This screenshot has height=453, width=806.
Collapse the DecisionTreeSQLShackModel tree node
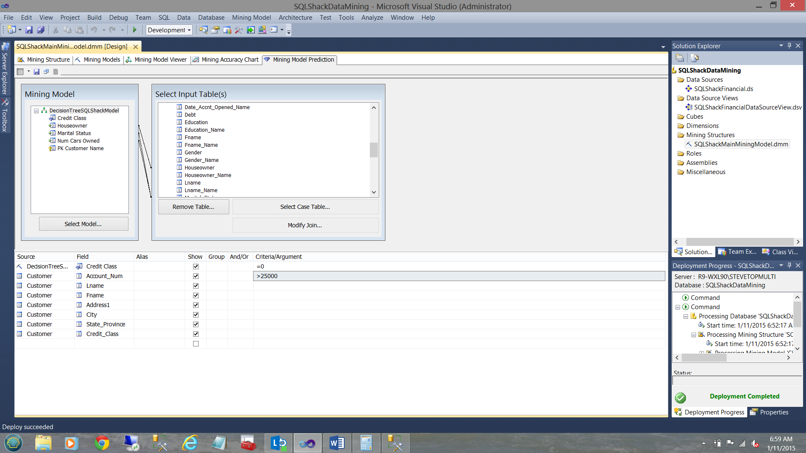pos(37,111)
